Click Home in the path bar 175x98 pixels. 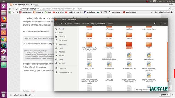tap(69, 24)
